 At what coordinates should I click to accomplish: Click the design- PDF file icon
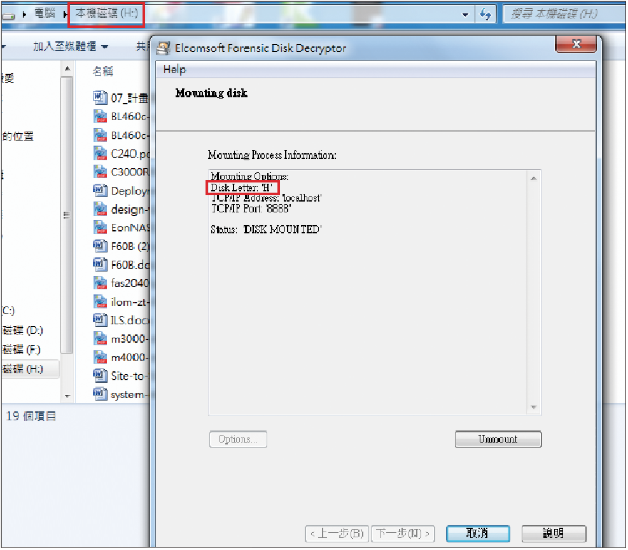coord(100,209)
